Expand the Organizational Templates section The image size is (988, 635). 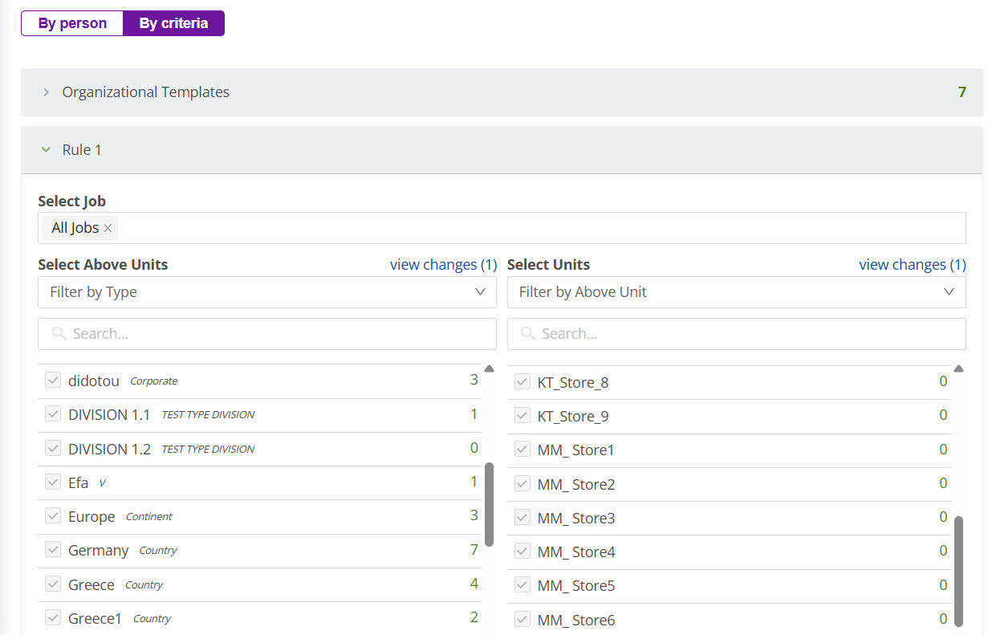(x=47, y=92)
